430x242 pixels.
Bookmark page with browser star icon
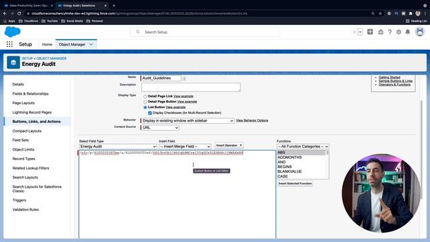pyautogui.click(x=380, y=13)
